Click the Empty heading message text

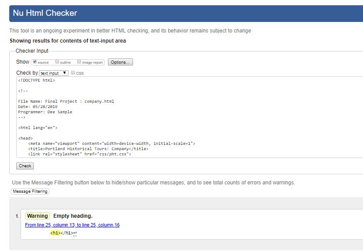pyautogui.click(x=73, y=216)
